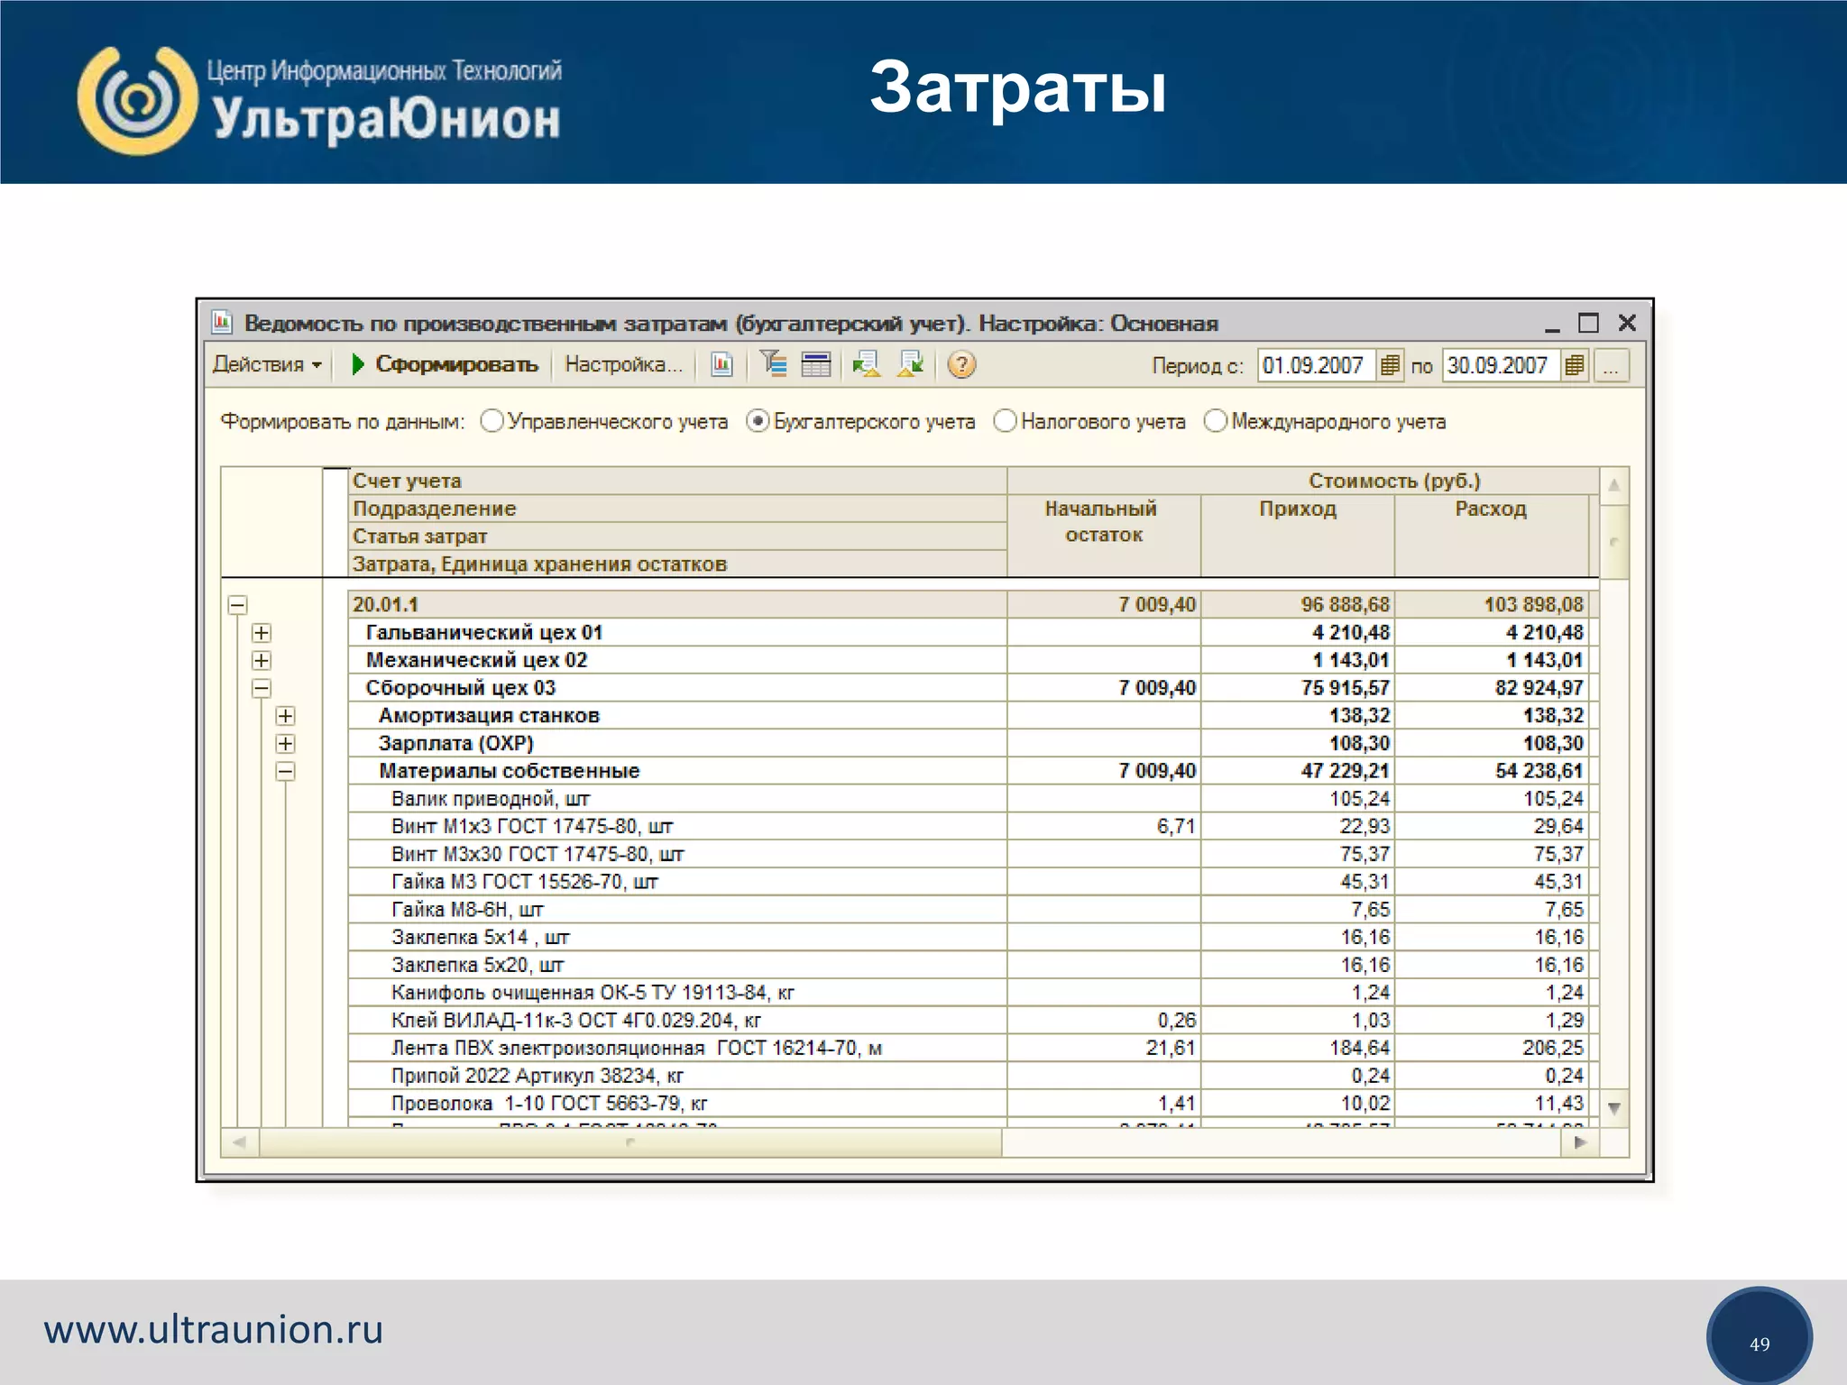Image resolution: width=1847 pixels, height=1385 pixels.
Task: Expand Механический цех 02 row
Action: point(262,661)
